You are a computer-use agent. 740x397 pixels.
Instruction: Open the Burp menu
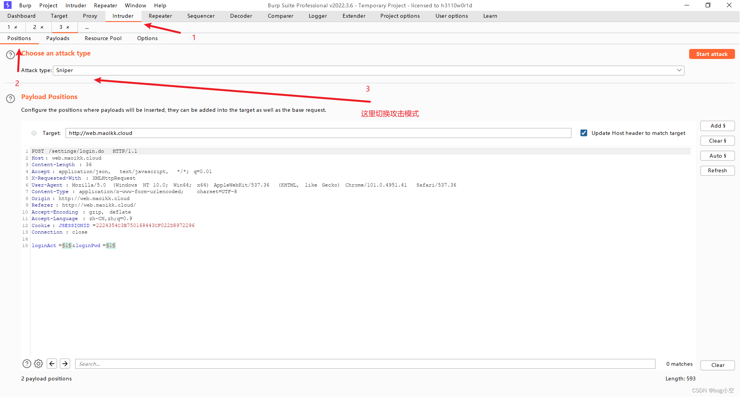tap(25, 5)
